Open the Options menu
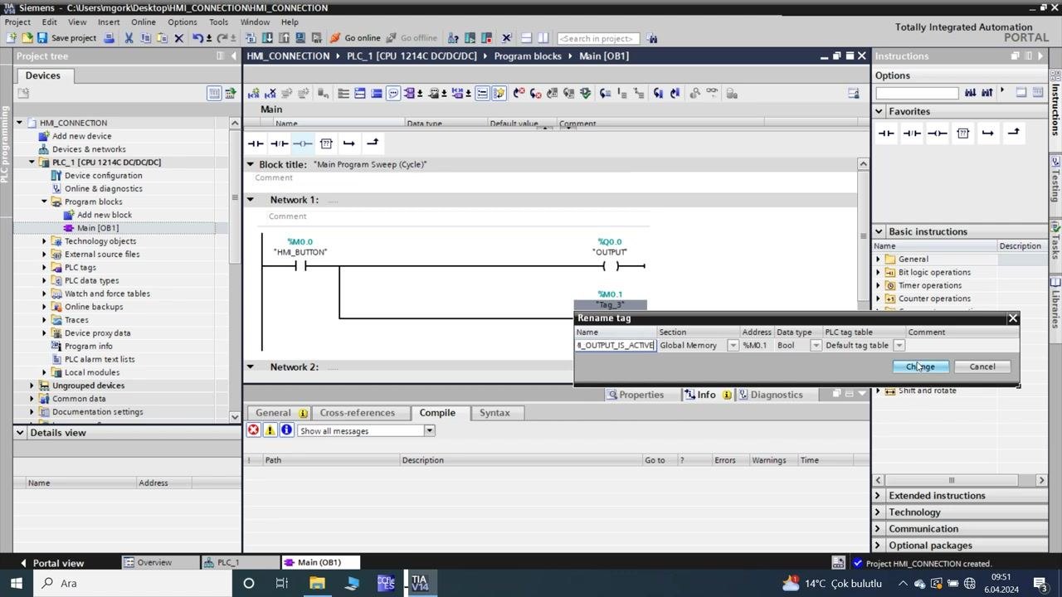The image size is (1062, 597). click(x=182, y=22)
